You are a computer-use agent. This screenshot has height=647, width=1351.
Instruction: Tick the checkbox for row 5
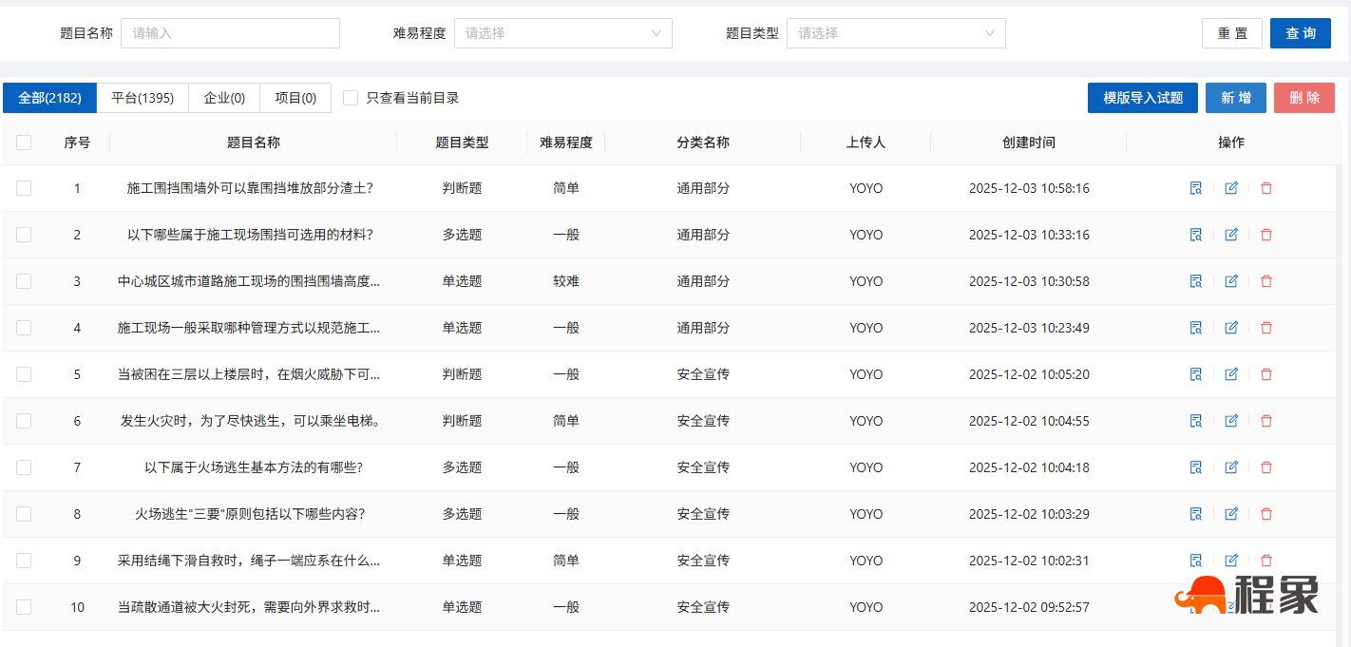click(24, 373)
